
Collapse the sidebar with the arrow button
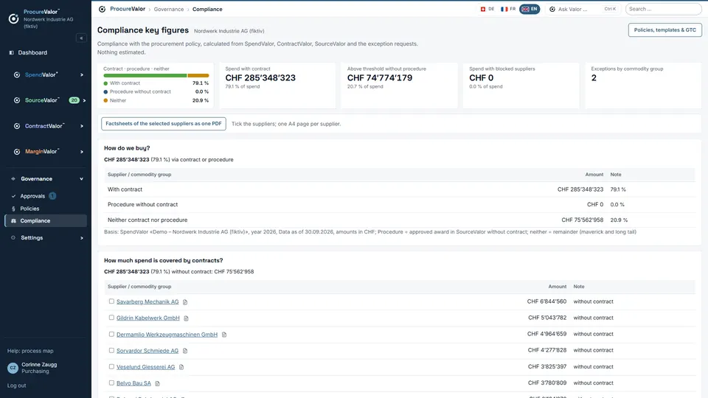pos(81,38)
